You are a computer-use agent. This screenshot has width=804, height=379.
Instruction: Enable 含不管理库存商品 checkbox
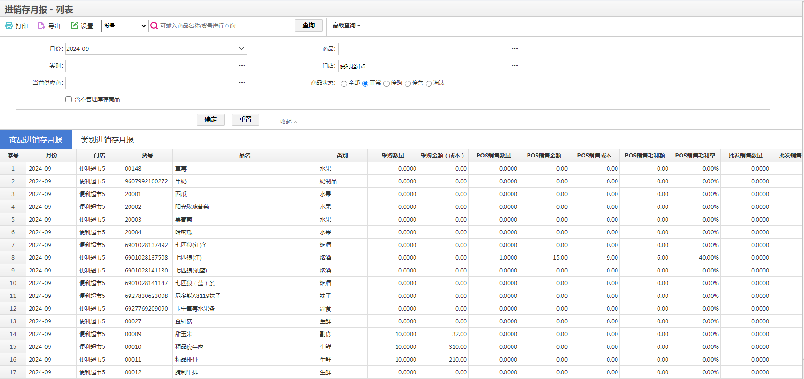click(x=69, y=99)
